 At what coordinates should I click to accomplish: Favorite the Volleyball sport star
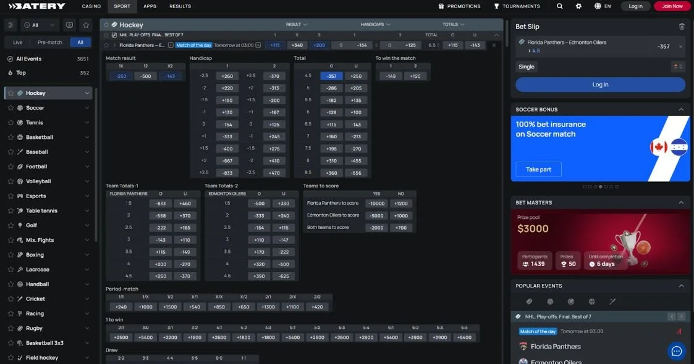tap(11, 181)
